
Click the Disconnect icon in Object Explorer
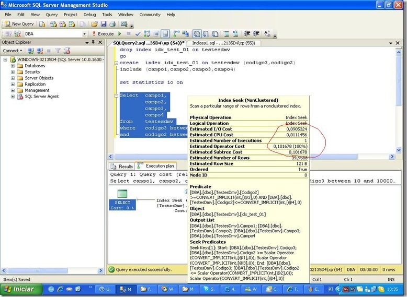coord(40,51)
